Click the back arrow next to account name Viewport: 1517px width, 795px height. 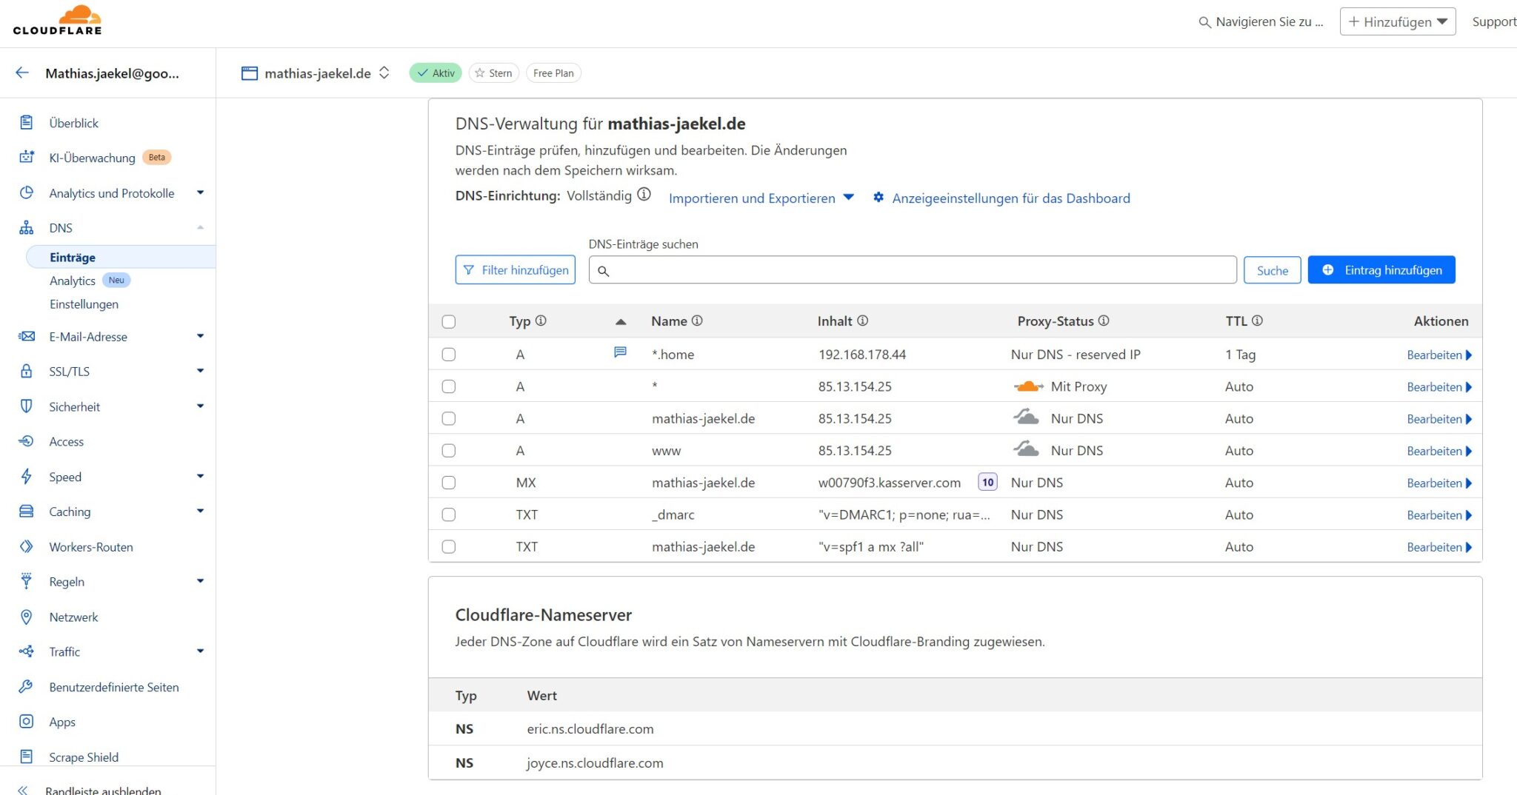21,73
